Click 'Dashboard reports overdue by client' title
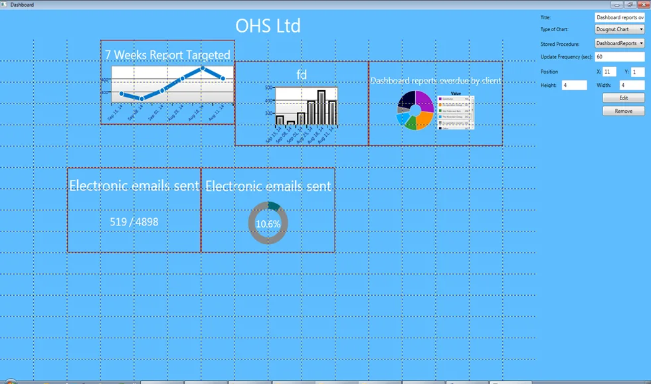 (x=436, y=80)
